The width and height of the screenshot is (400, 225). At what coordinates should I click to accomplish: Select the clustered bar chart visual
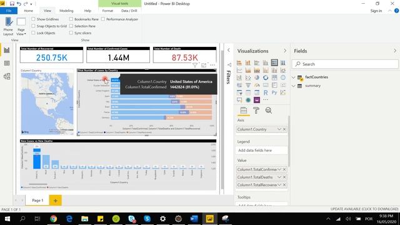(x=257, y=62)
